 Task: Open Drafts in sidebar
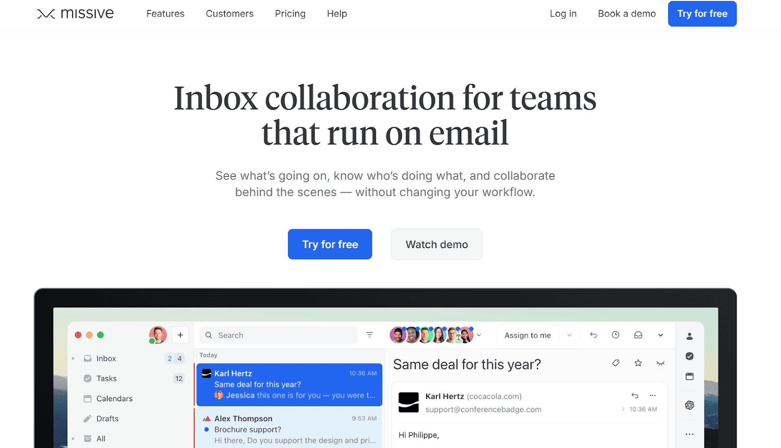107,418
